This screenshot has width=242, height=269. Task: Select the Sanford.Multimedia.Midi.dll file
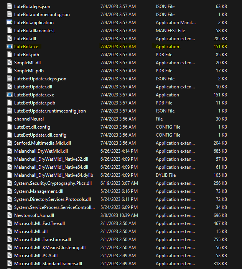click(42, 143)
